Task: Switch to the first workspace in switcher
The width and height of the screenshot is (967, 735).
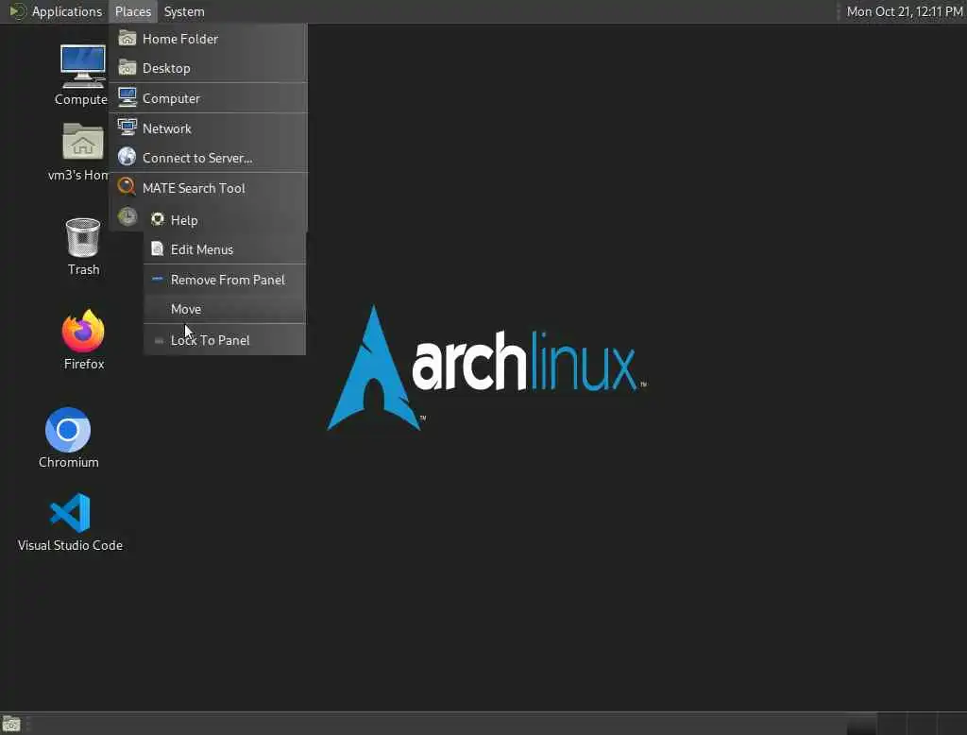Action: coord(861,724)
